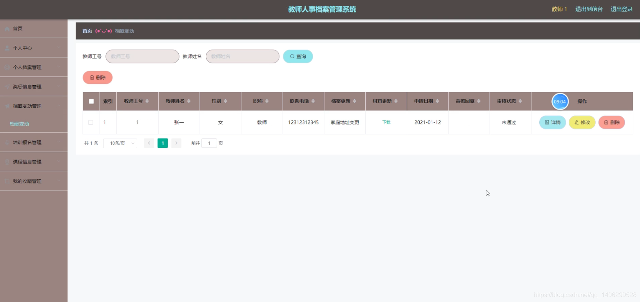Go to previous page arrow in pagination
The height and width of the screenshot is (302, 640).
tap(149, 143)
